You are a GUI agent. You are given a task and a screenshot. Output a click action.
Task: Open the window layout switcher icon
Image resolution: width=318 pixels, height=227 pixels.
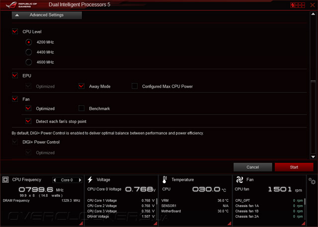coord(298,5)
